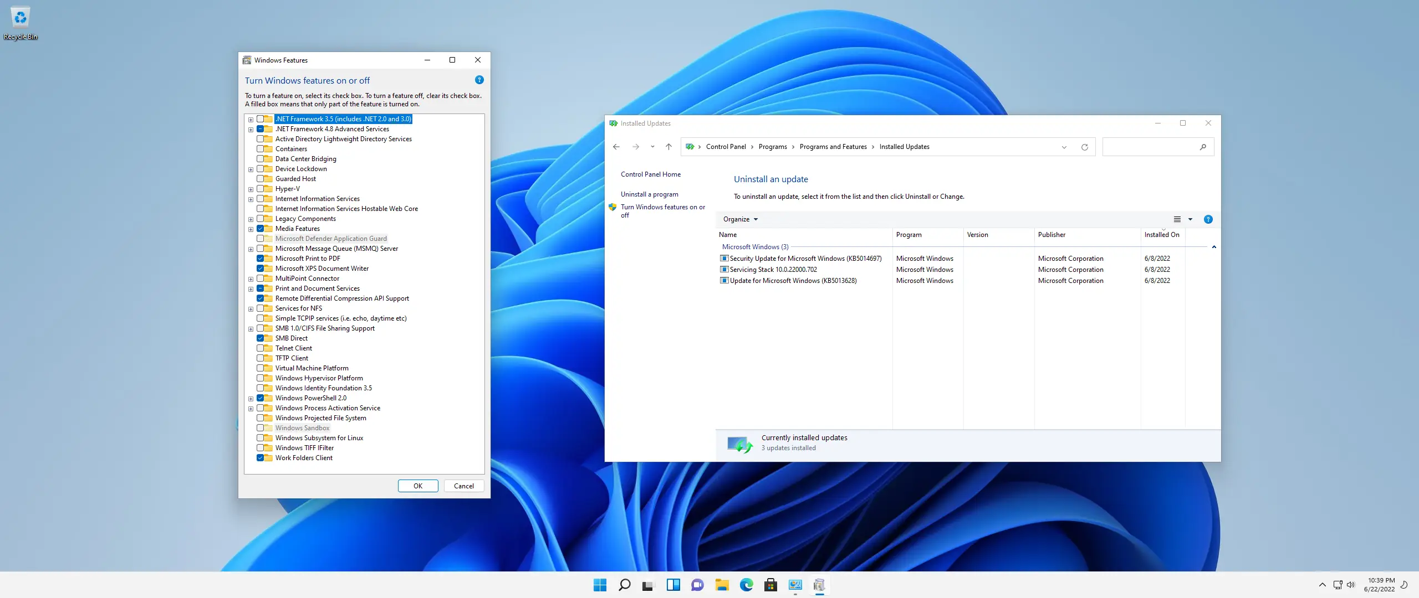The image size is (1419, 598).
Task: Expand the Hyper-V tree node
Action: [x=251, y=189]
